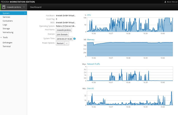Viewport: 178px width, 115px height.
Task: Click the Fedora Workstation Edition title
Action: point(18,2)
